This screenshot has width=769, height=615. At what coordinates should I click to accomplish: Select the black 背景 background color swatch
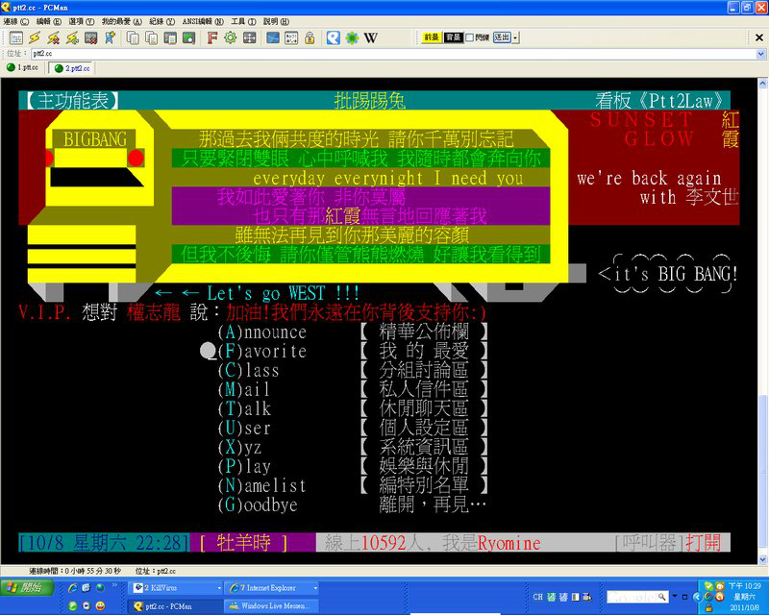pyautogui.click(x=453, y=38)
